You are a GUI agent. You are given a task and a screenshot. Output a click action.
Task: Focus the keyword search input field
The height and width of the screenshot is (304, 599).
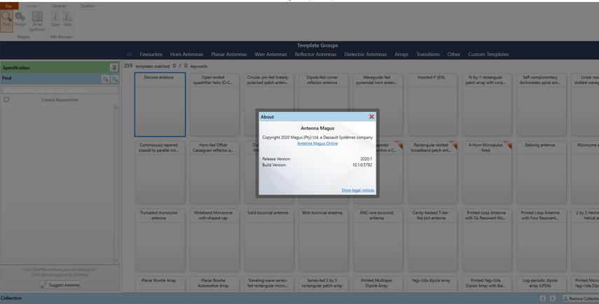coord(60,90)
